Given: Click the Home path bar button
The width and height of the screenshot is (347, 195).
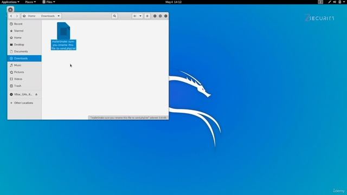Looking at the screenshot, I should click(29, 16).
